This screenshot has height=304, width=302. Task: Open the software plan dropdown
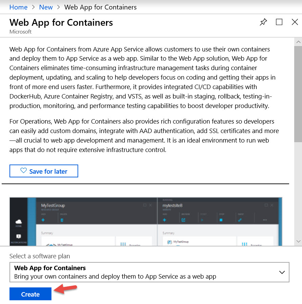(x=149, y=272)
